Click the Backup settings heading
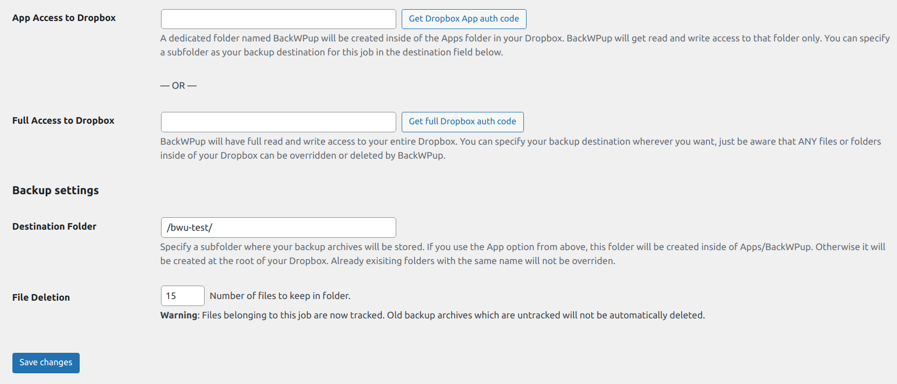This screenshot has height=384, width=897. [55, 190]
